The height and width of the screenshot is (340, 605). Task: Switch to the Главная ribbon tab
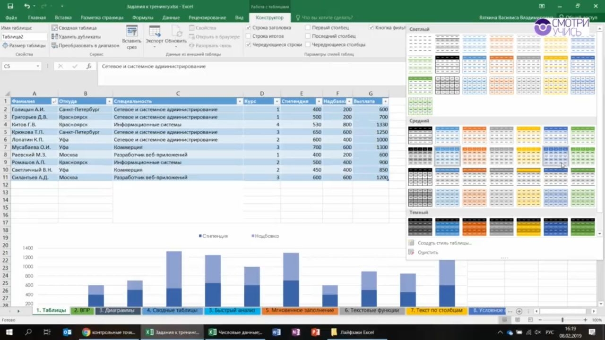point(37,17)
